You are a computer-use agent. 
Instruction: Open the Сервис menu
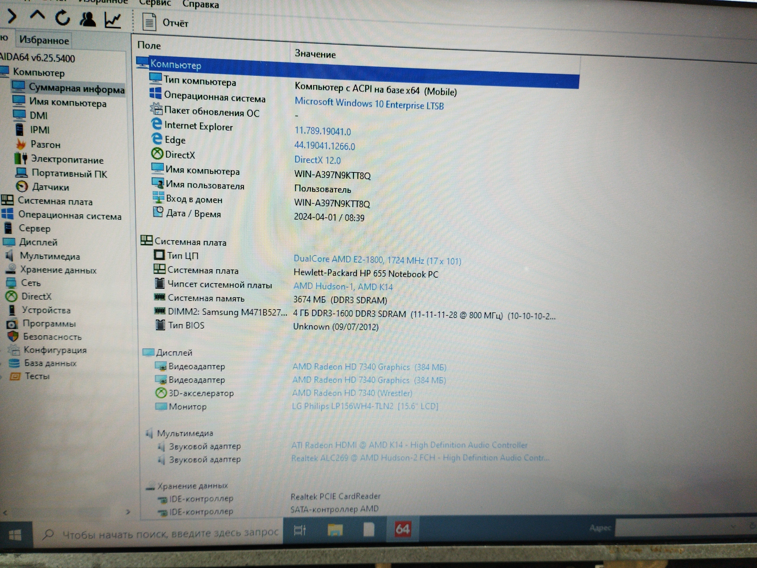pyautogui.click(x=155, y=3)
